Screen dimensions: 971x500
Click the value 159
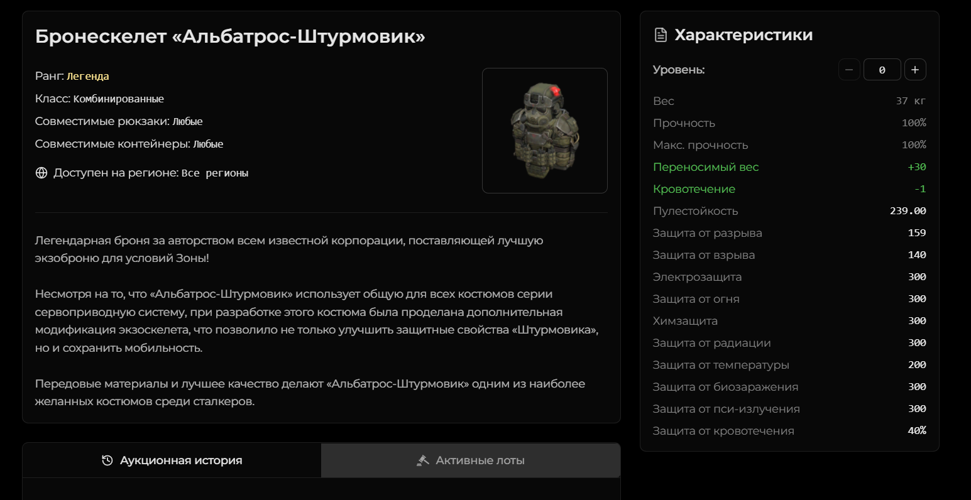[917, 233]
